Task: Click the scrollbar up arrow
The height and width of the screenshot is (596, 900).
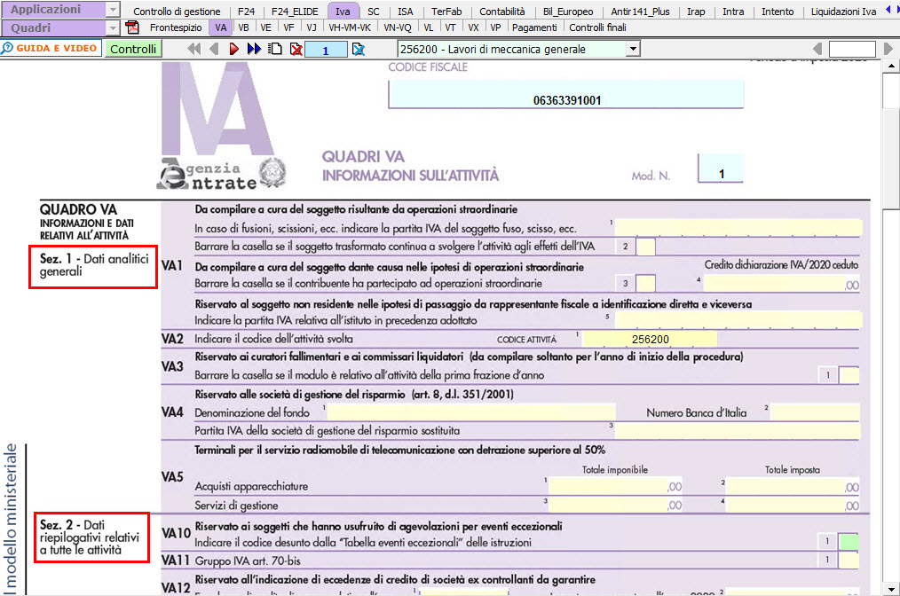Action: point(891,66)
